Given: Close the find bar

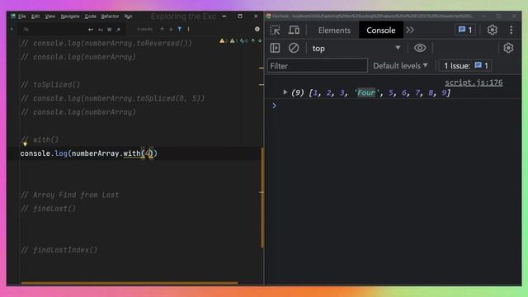Looking at the screenshot, I should pyautogui.click(x=257, y=30).
